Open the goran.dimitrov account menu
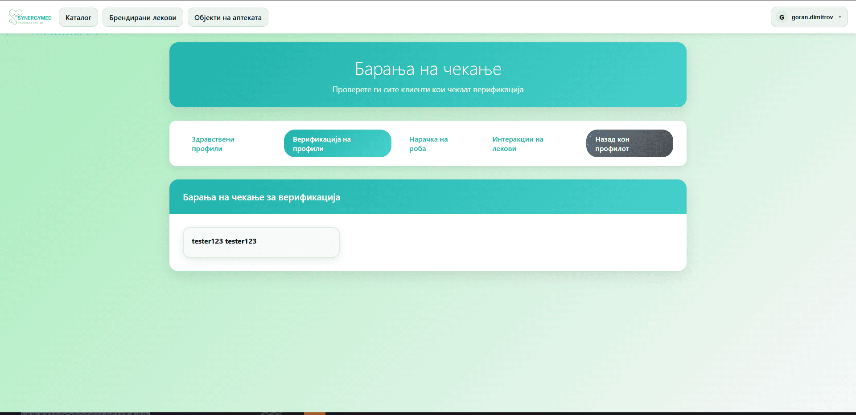 pos(812,17)
